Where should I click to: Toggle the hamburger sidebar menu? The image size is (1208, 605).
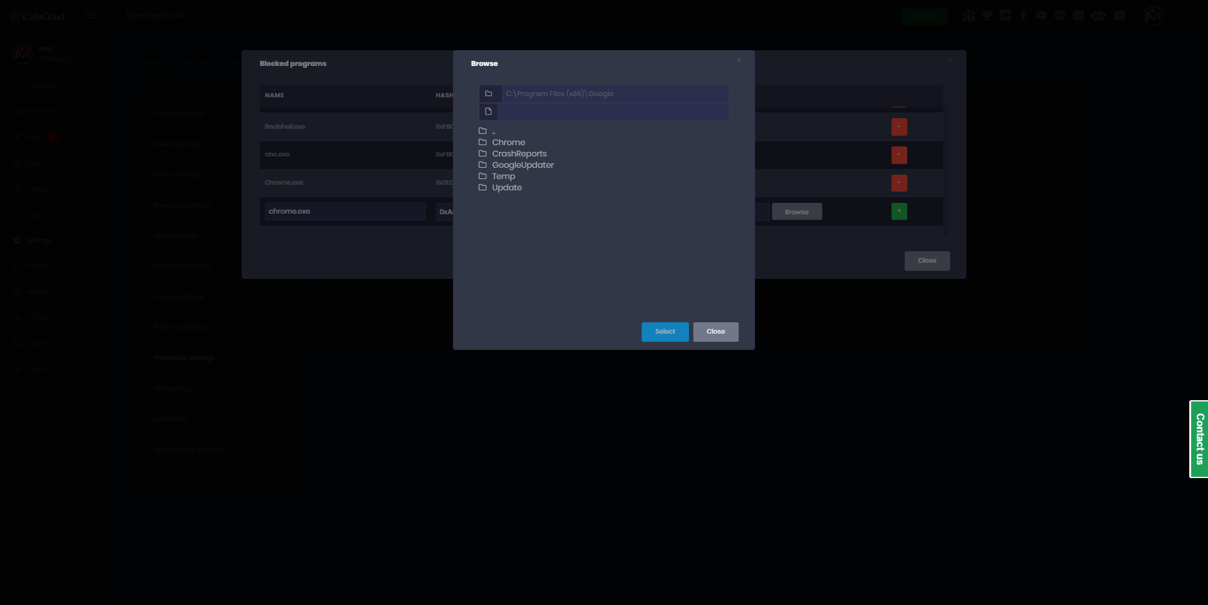tap(90, 16)
